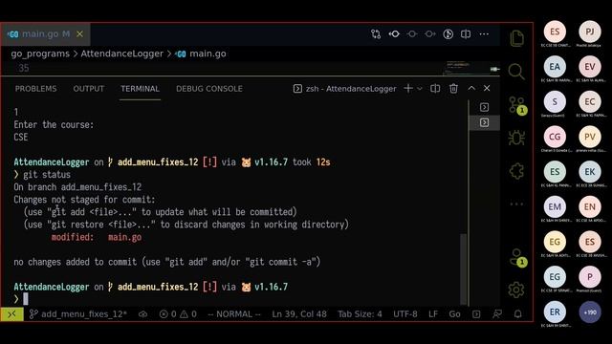Open the Extensions icon in activity bar
This screenshot has height=344, width=612.
click(516, 171)
